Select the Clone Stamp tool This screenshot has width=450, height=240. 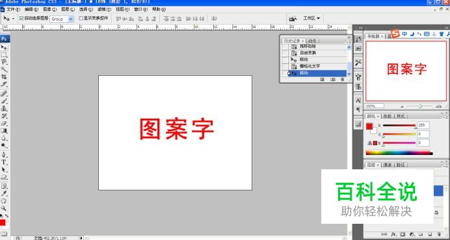point(4,108)
